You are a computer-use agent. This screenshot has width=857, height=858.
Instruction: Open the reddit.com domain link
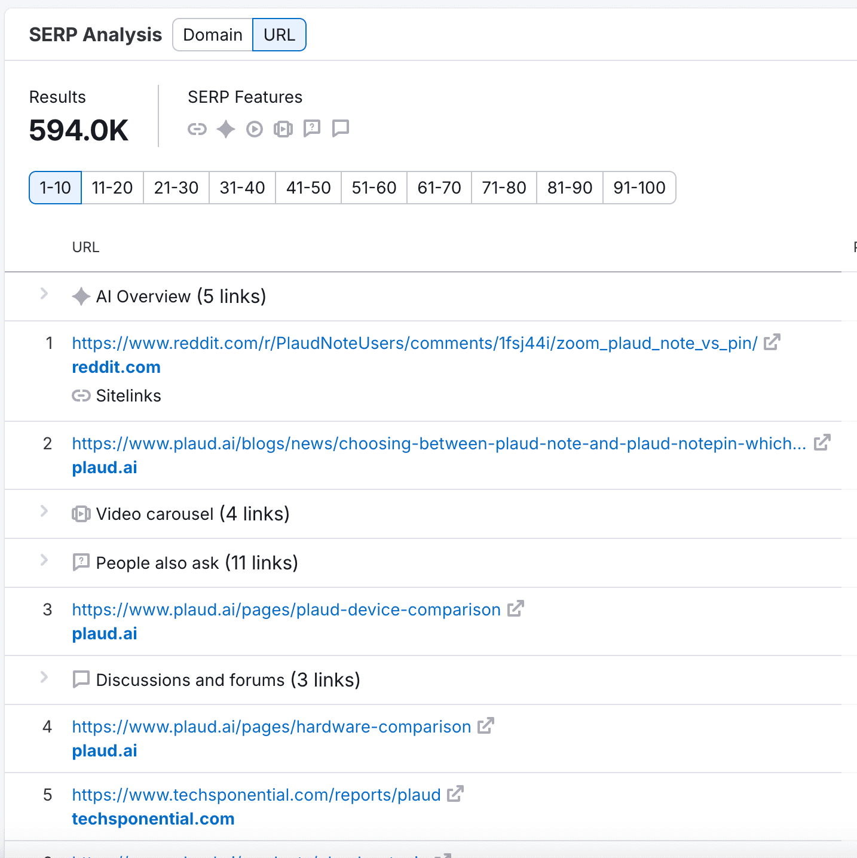coord(117,367)
